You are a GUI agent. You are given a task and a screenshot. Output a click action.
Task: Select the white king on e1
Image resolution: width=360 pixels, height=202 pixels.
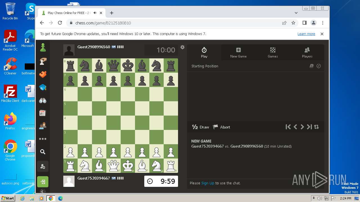point(128,166)
